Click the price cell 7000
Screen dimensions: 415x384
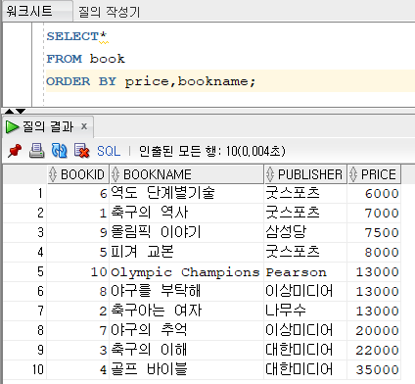pyautogui.click(x=374, y=213)
